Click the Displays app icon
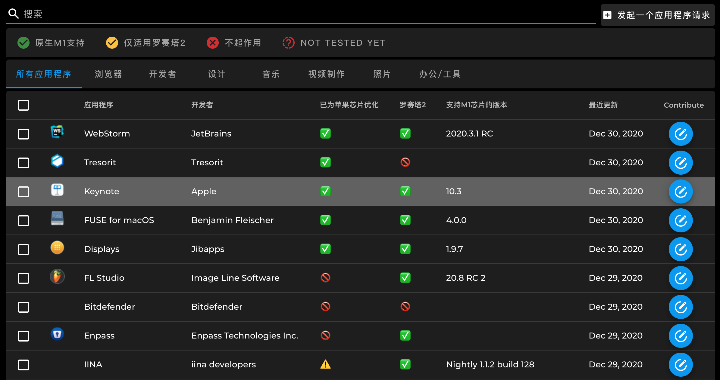Screen dimensions: 720x380 click(x=57, y=247)
